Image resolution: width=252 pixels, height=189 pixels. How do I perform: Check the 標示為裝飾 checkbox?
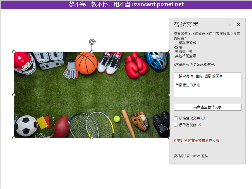175,125
